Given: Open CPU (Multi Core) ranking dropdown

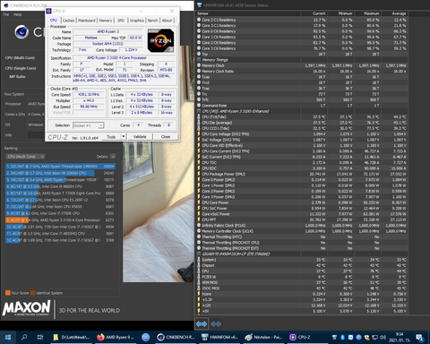Looking at the screenshot, I should coord(25,157).
